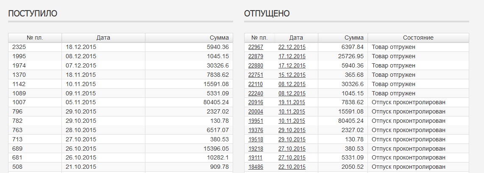Open shipment link 22879
This screenshot has height=173, width=484.
[256, 57]
